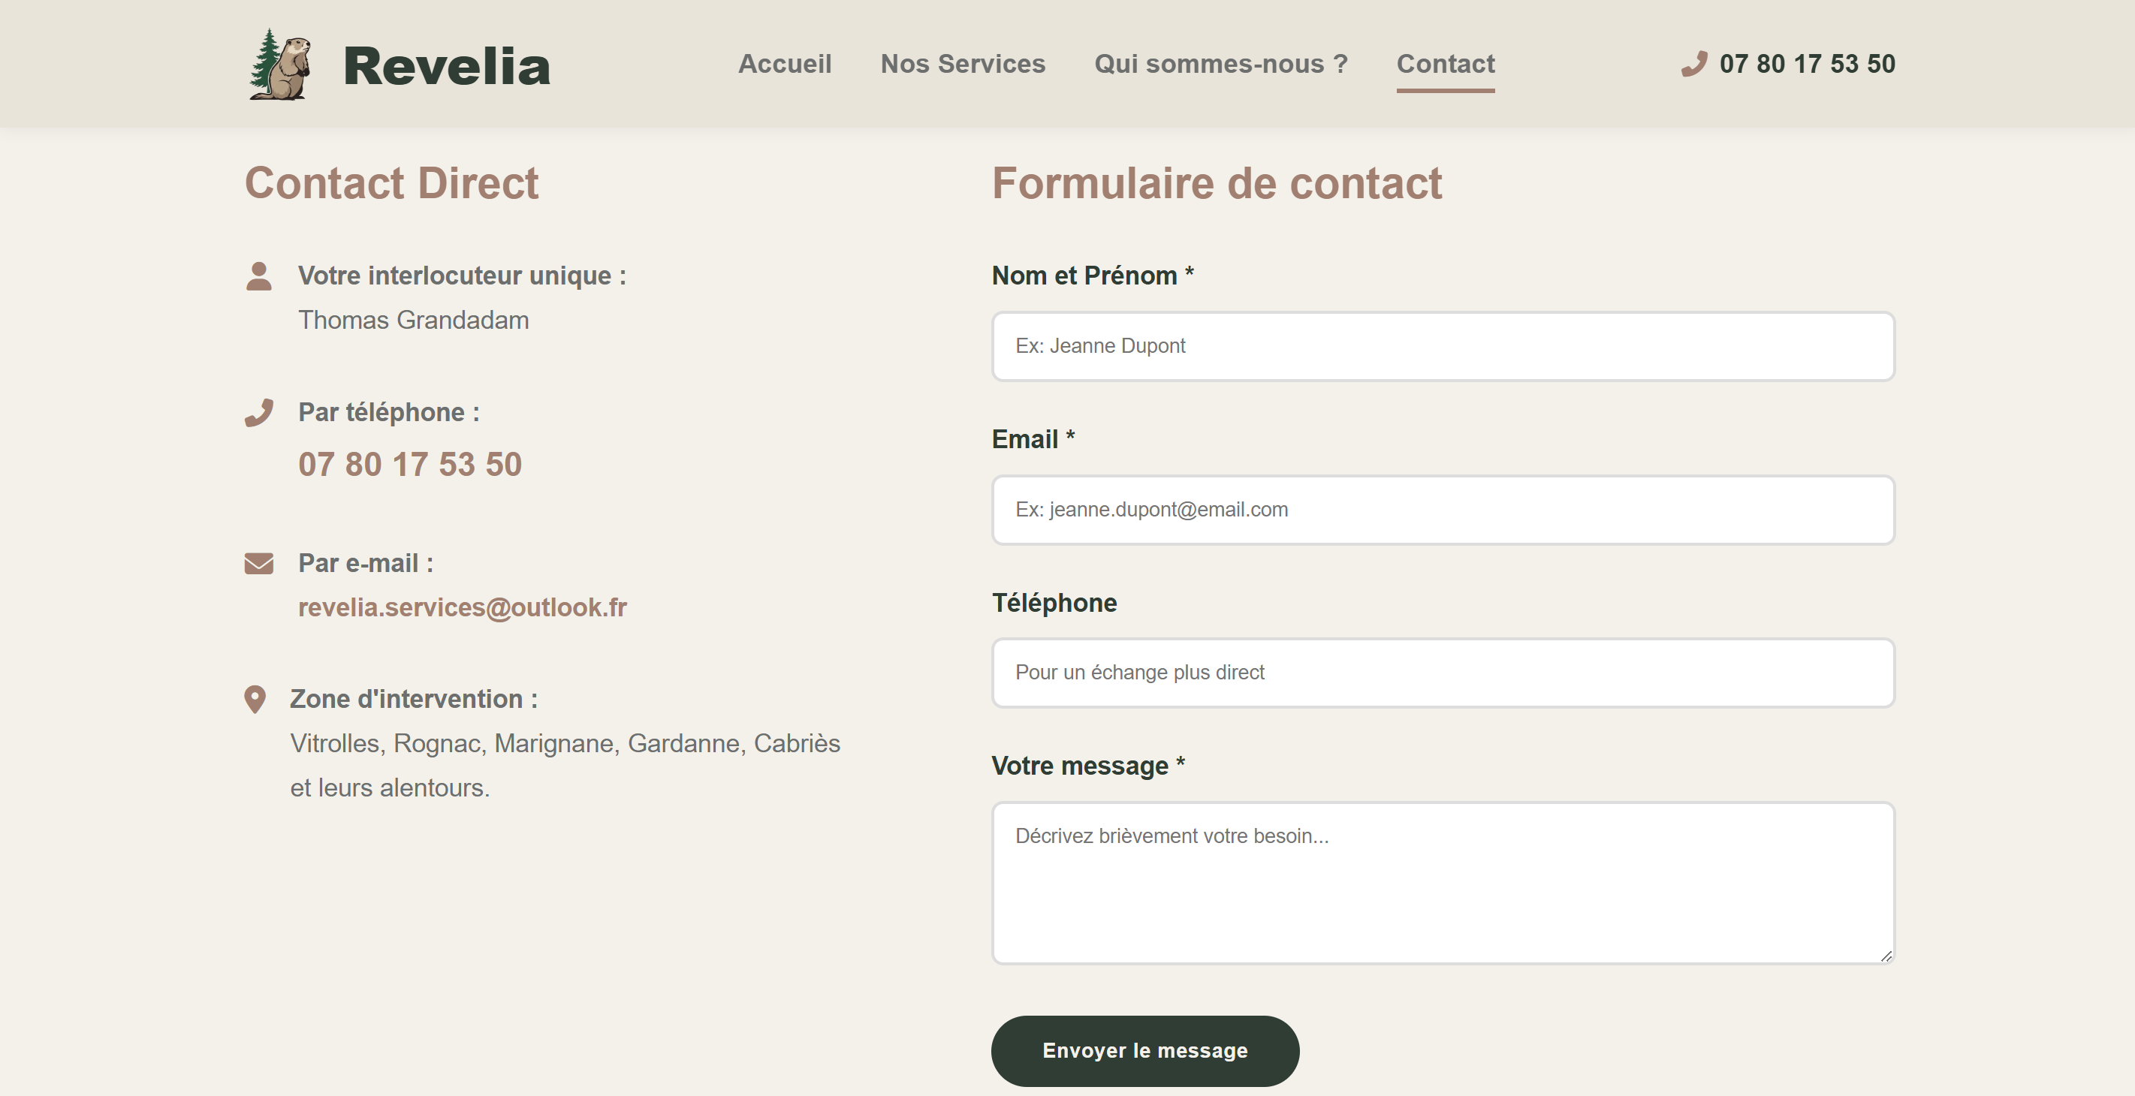Open the revelia.services@outlook.fr email link
Image resolution: width=2135 pixels, height=1096 pixels.
click(463, 607)
